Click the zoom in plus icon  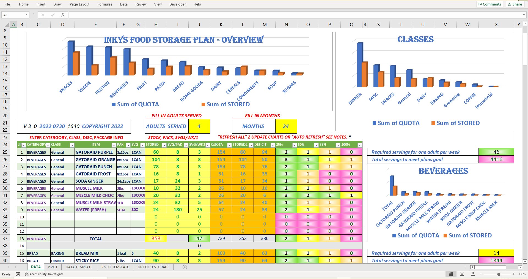point(513,274)
